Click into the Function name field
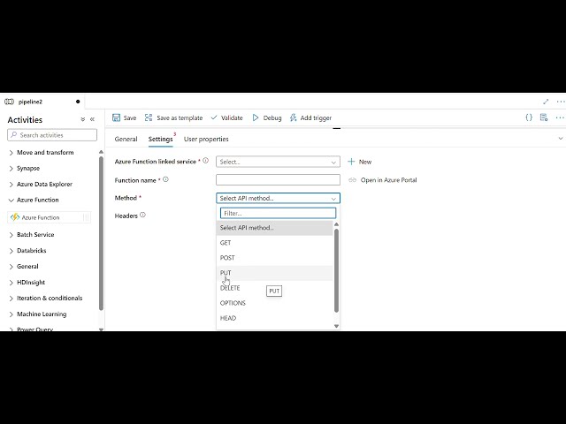Viewport: 566px width, 424px height. [278, 180]
